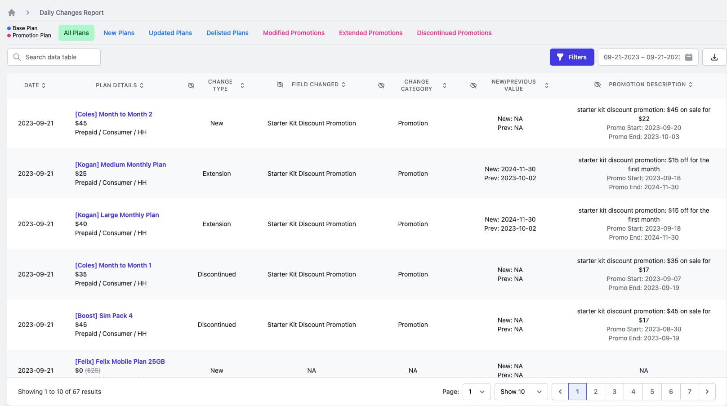Click the magnifier icon in search box
Screen dimensions: 727x406
click(x=17, y=57)
